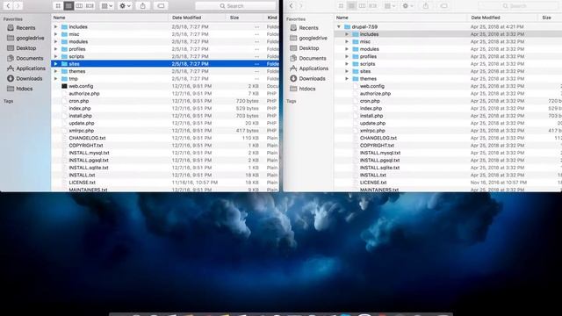Viewport: 562px width, 316px height.
Task: Open the action gear menu in left Finder window
Action: tap(125, 6)
